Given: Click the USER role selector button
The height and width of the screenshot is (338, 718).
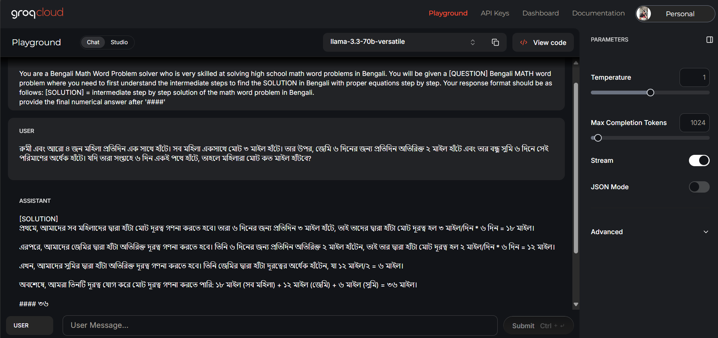Looking at the screenshot, I should 29,326.
